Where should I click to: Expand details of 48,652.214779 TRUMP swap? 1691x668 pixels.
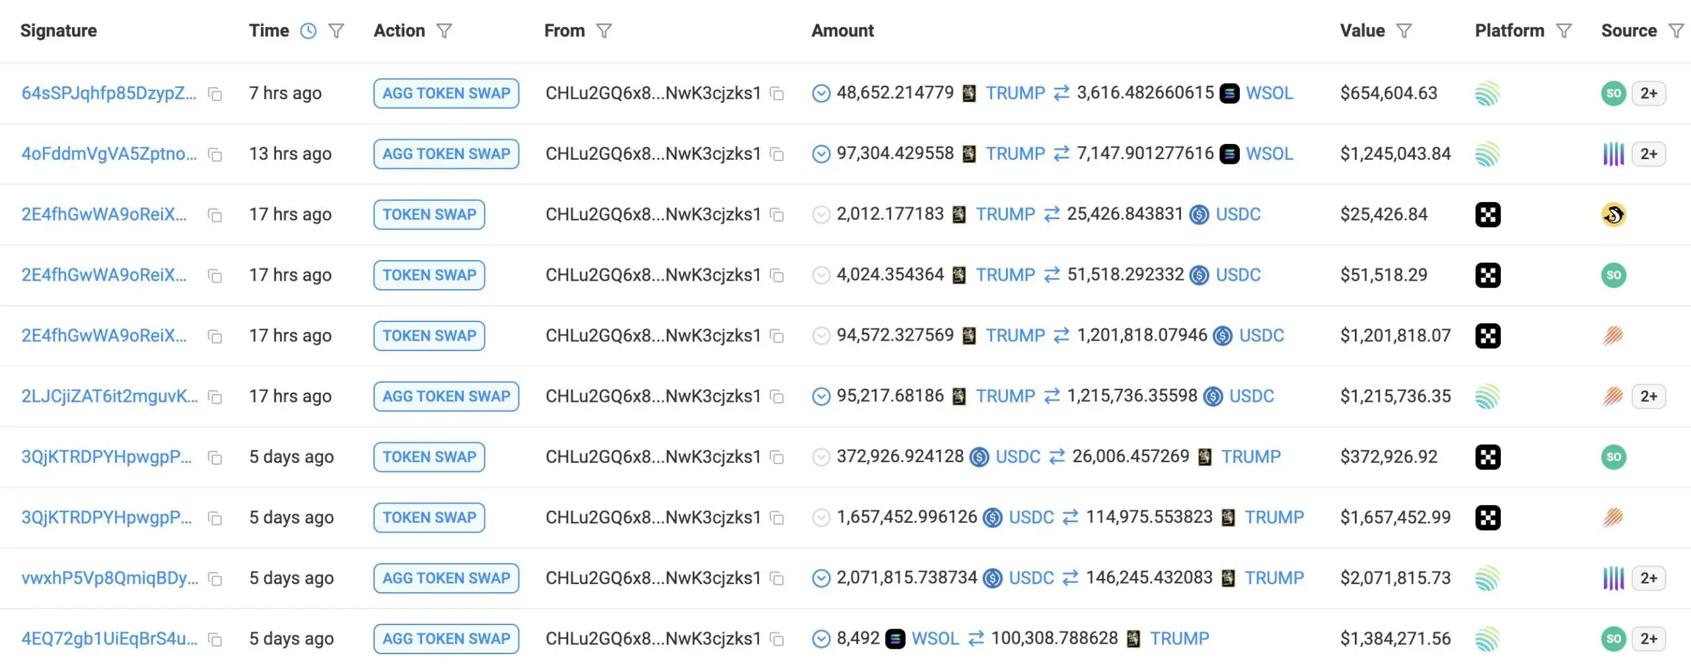pos(821,94)
